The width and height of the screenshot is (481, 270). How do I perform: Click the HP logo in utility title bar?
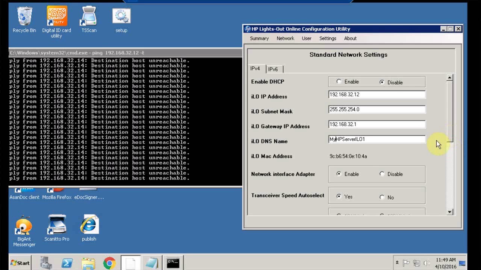click(248, 29)
